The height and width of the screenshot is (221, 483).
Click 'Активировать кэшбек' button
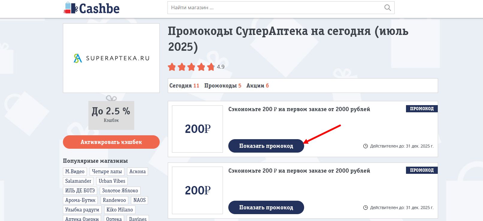(111, 142)
